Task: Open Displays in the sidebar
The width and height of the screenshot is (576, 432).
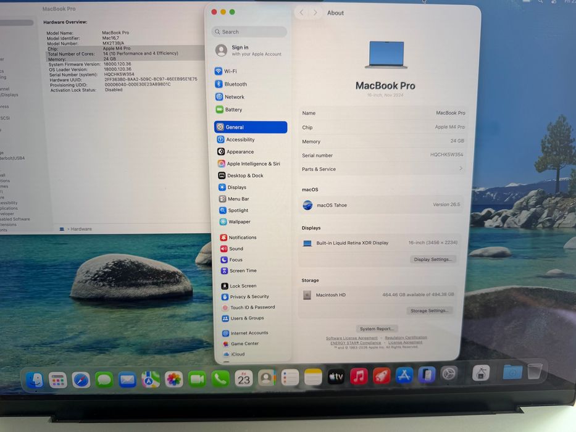Action: 253,188
